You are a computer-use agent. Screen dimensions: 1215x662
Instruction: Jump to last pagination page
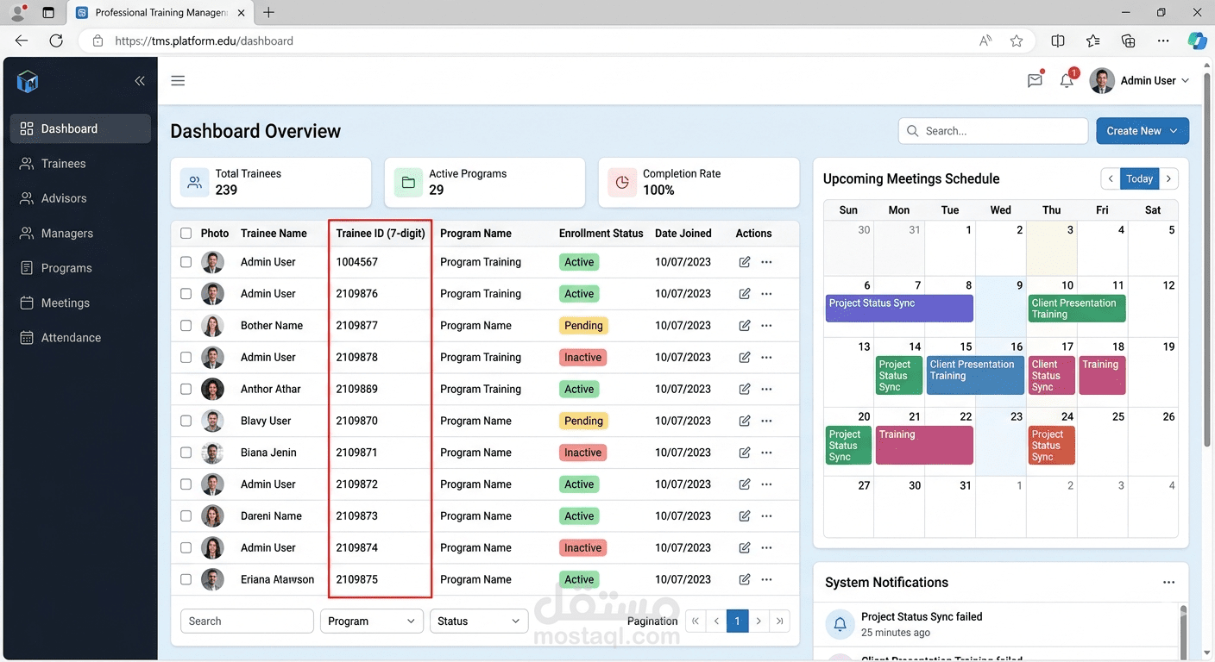[x=779, y=621]
